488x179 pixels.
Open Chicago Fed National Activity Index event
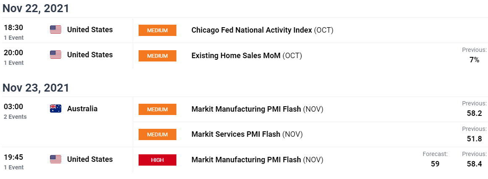262,31
